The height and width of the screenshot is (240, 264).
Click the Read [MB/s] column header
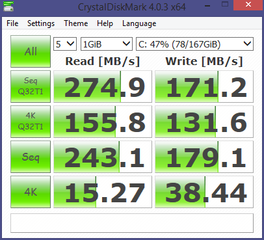pyautogui.click(x=103, y=61)
